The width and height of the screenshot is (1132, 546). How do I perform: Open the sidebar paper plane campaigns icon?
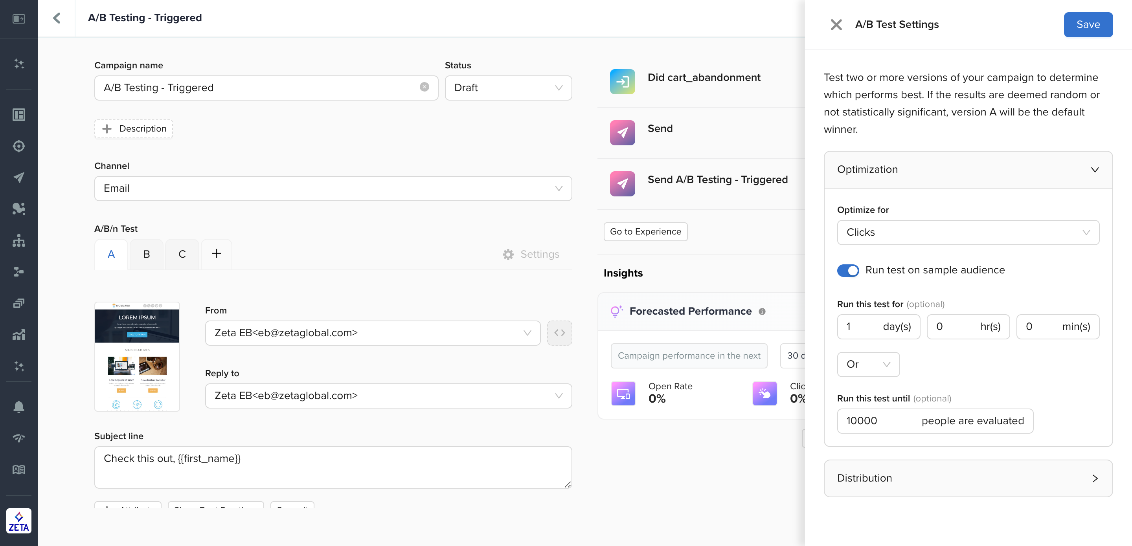click(18, 177)
